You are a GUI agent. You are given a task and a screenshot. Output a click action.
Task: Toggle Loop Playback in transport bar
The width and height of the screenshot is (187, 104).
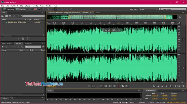tap(123, 86)
